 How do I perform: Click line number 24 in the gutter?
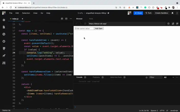[14, 52]
